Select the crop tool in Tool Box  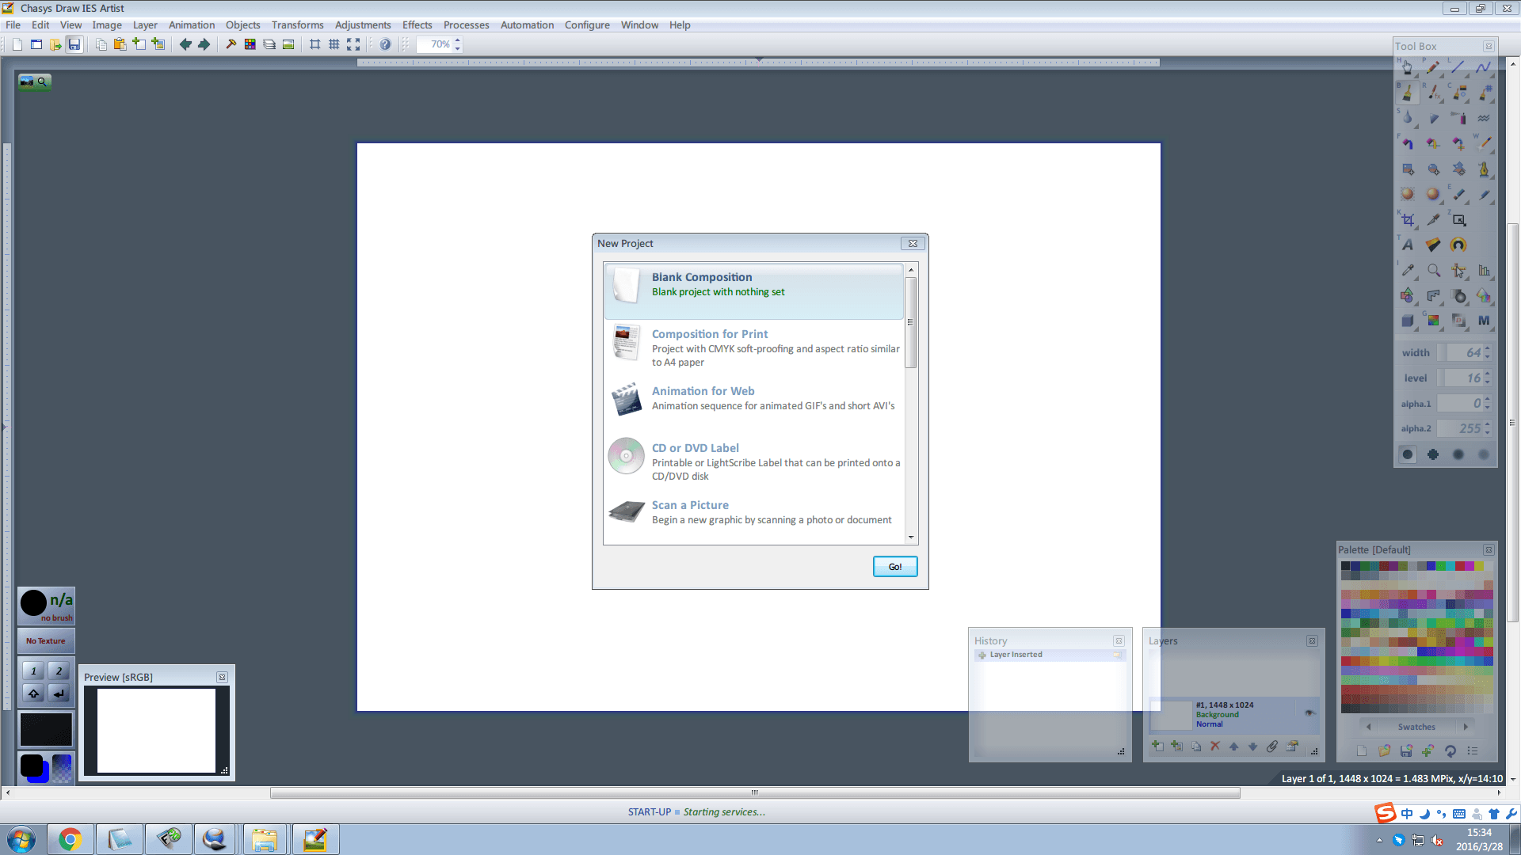[x=1408, y=220]
